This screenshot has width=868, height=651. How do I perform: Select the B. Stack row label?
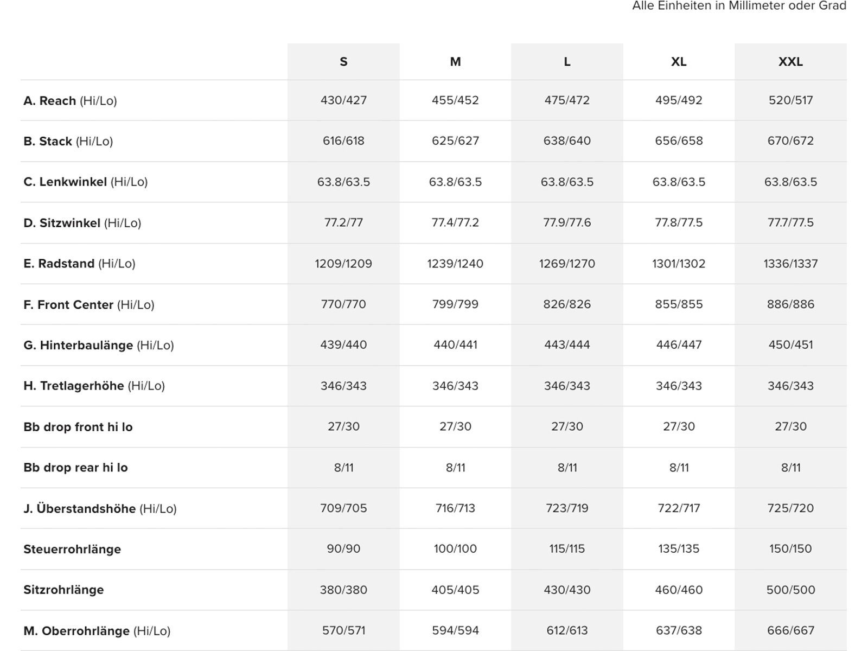pos(68,142)
